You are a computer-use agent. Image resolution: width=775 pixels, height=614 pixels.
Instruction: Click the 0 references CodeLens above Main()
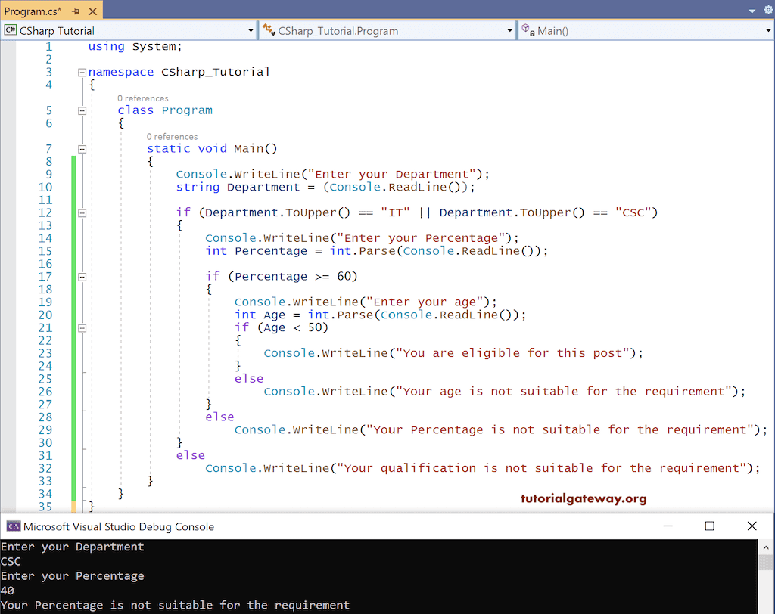pyautogui.click(x=171, y=136)
